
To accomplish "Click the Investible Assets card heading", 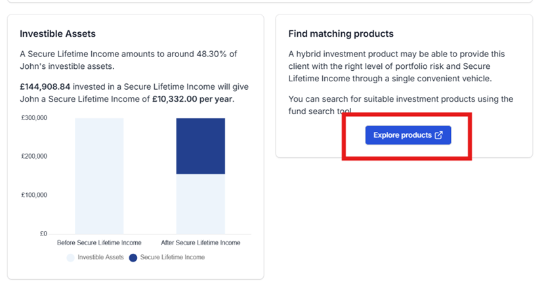I will (58, 33).
